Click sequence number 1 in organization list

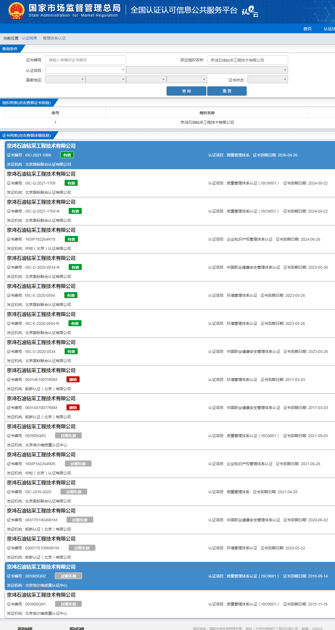pos(55,122)
